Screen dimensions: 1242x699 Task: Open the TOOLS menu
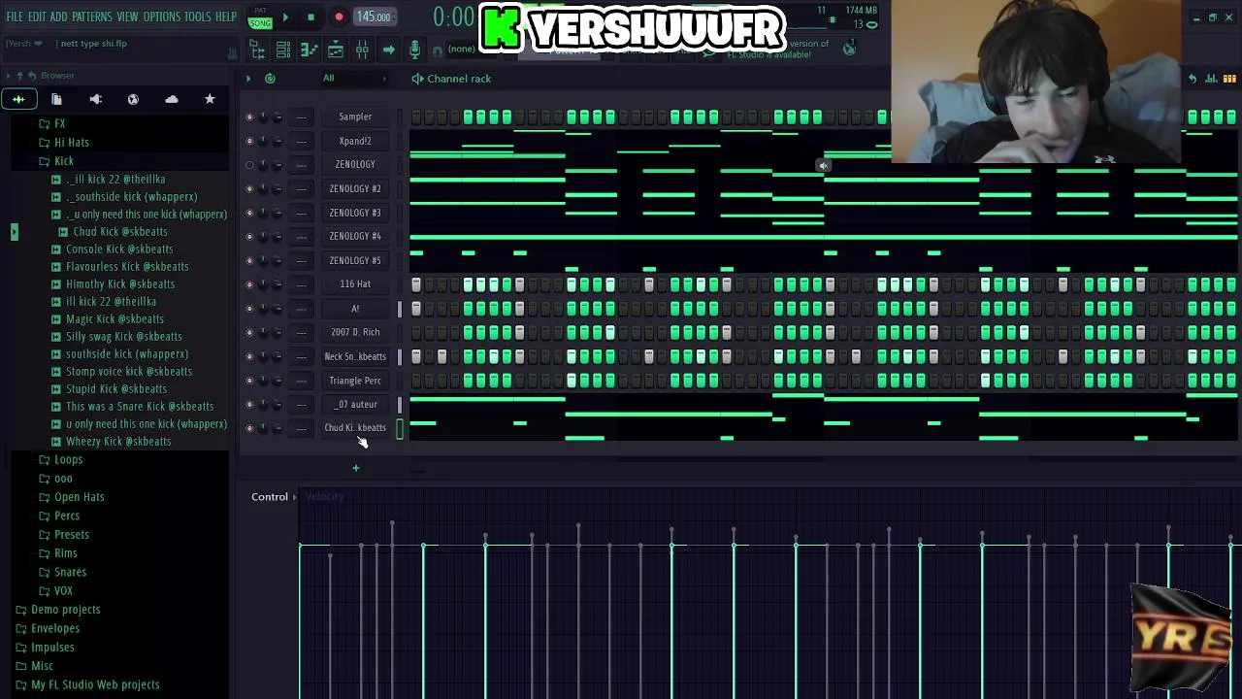pos(198,17)
